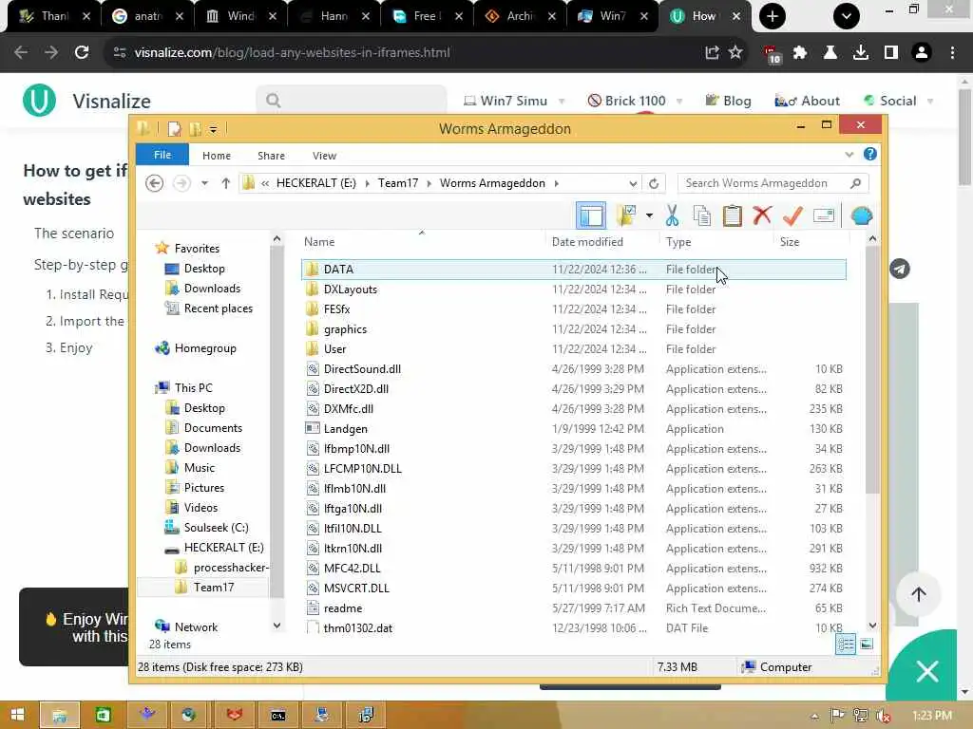Click the volume icon in system tray

(x=884, y=716)
